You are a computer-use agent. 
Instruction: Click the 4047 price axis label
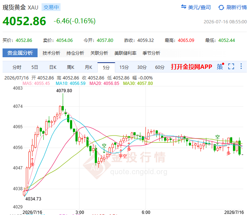(x=18, y=168)
